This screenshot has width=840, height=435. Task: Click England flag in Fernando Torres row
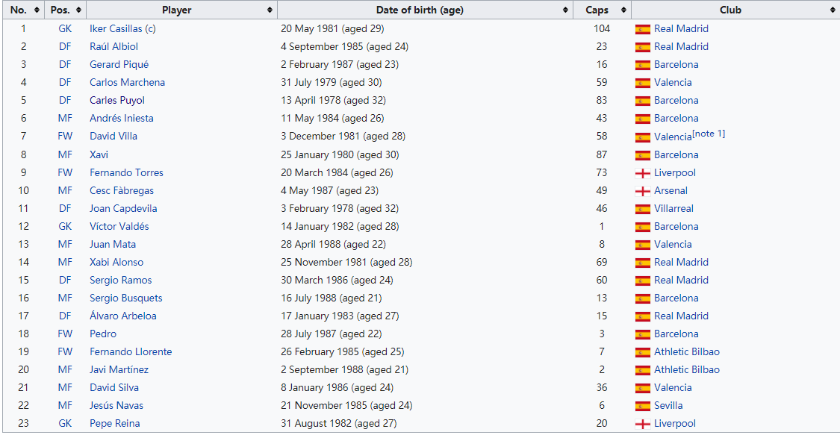click(x=642, y=173)
